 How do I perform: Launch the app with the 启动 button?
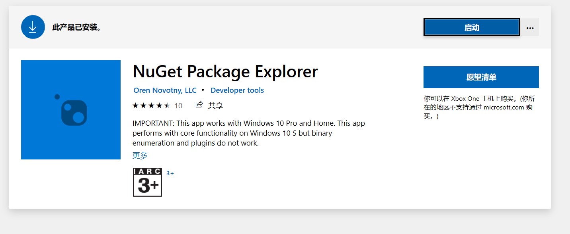(x=472, y=27)
